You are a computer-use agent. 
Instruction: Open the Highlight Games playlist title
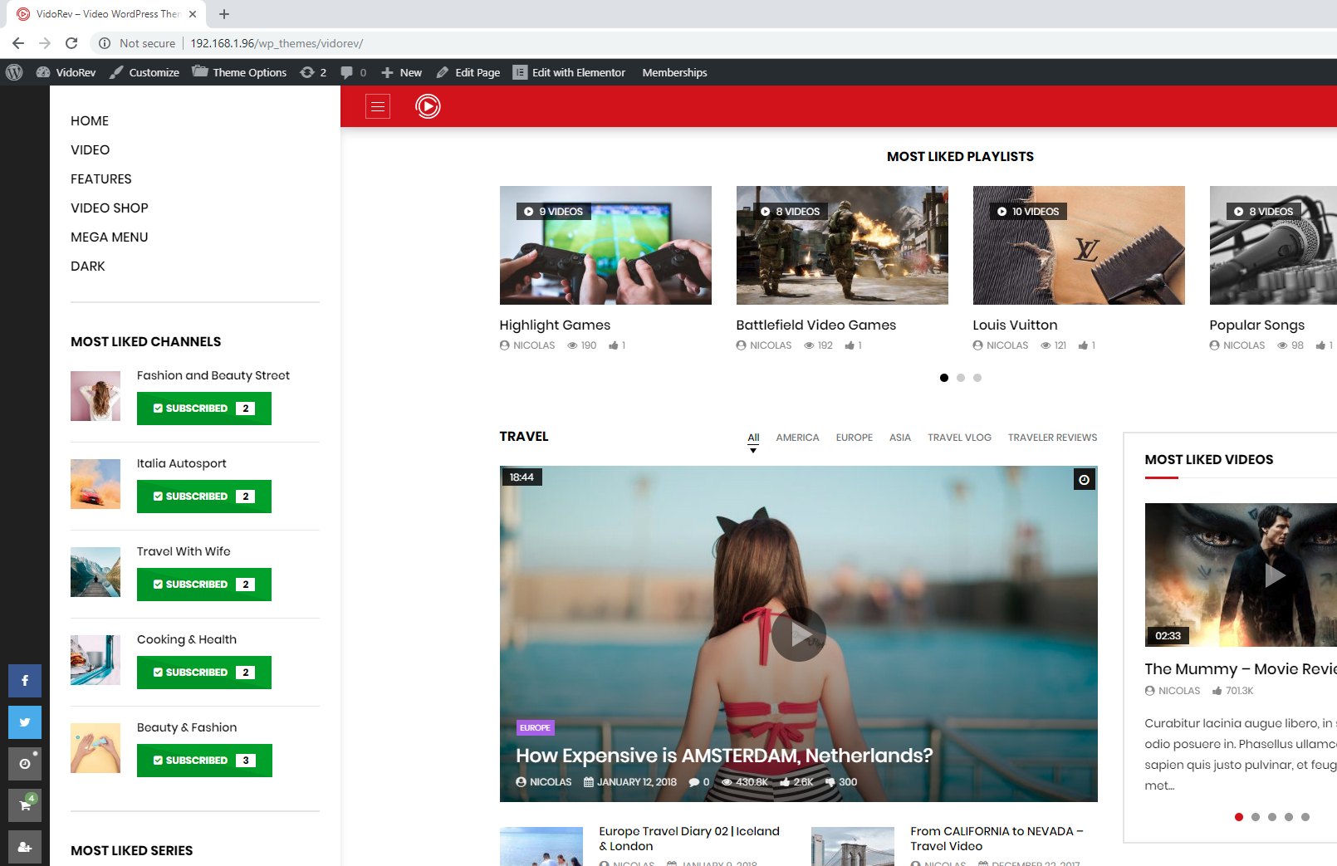point(555,325)
